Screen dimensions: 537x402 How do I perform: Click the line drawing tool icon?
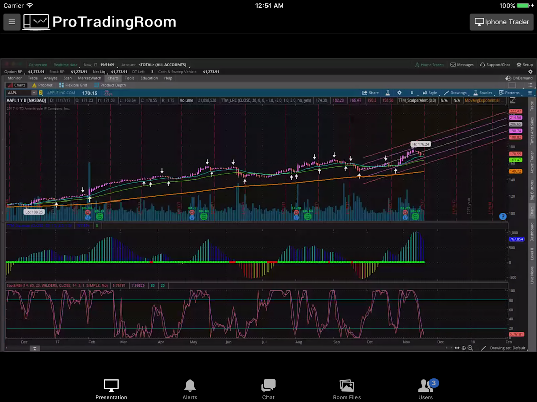click(484, 348)
